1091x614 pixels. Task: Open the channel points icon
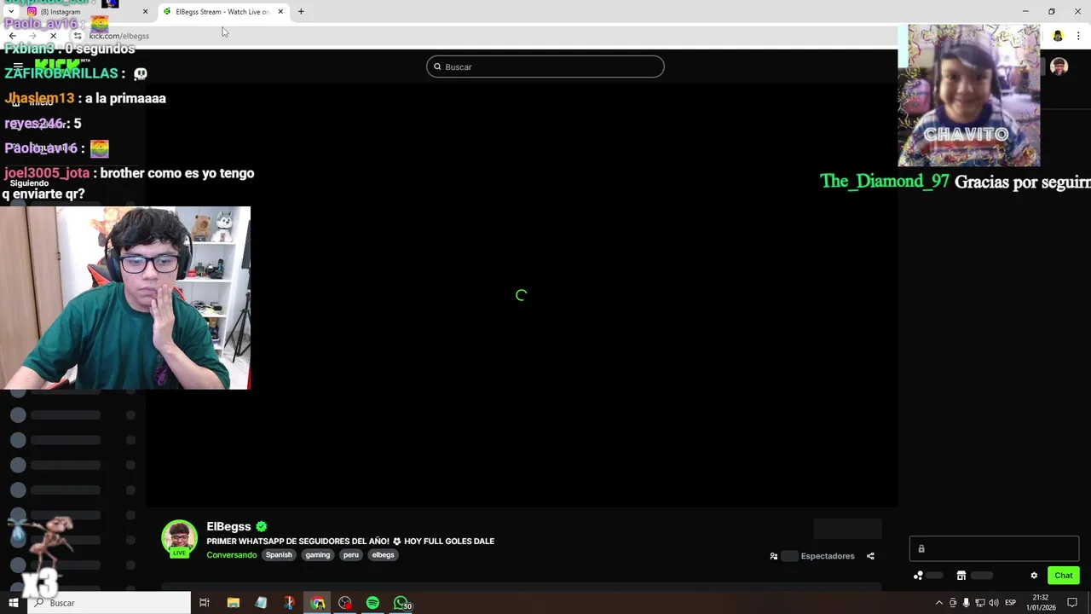point(918,576)
